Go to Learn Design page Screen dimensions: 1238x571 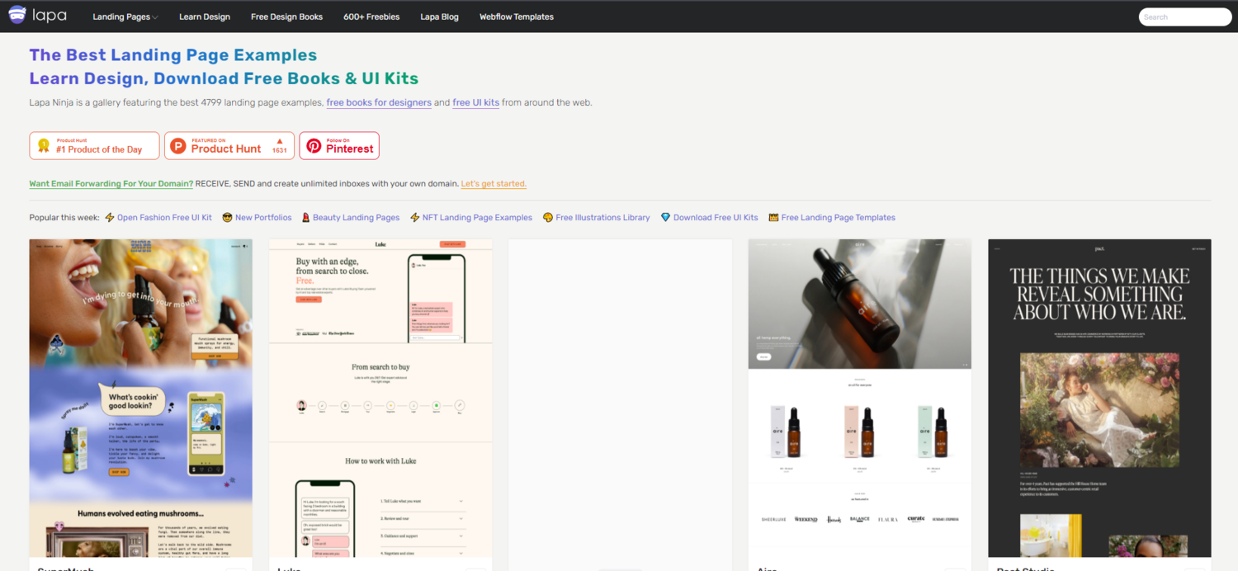[x=205, y=17]
